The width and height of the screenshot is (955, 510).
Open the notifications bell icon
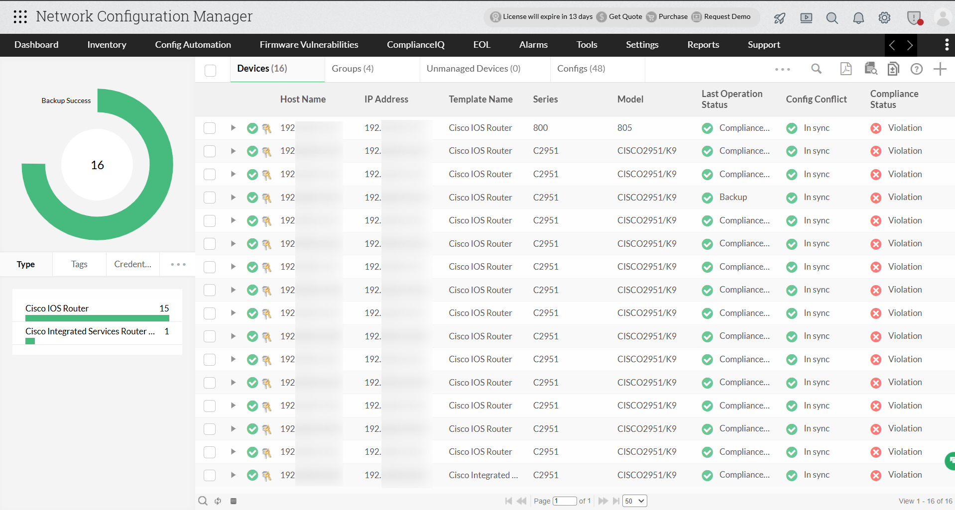point(858,18)
